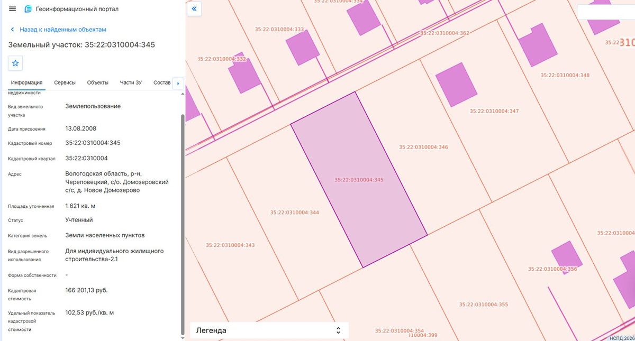Click parcel label 35:22:0310004:333 on the map
This screenshot has width=635, height=341.
point(279,29)
